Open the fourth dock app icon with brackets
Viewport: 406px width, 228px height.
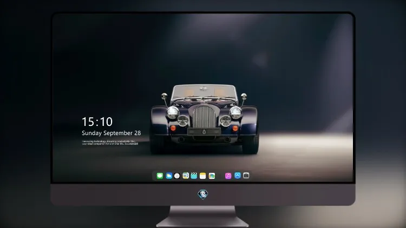[186, 176]
